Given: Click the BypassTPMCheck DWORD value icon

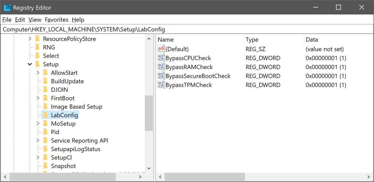Looking at the screenshot, I should point(161,85).
